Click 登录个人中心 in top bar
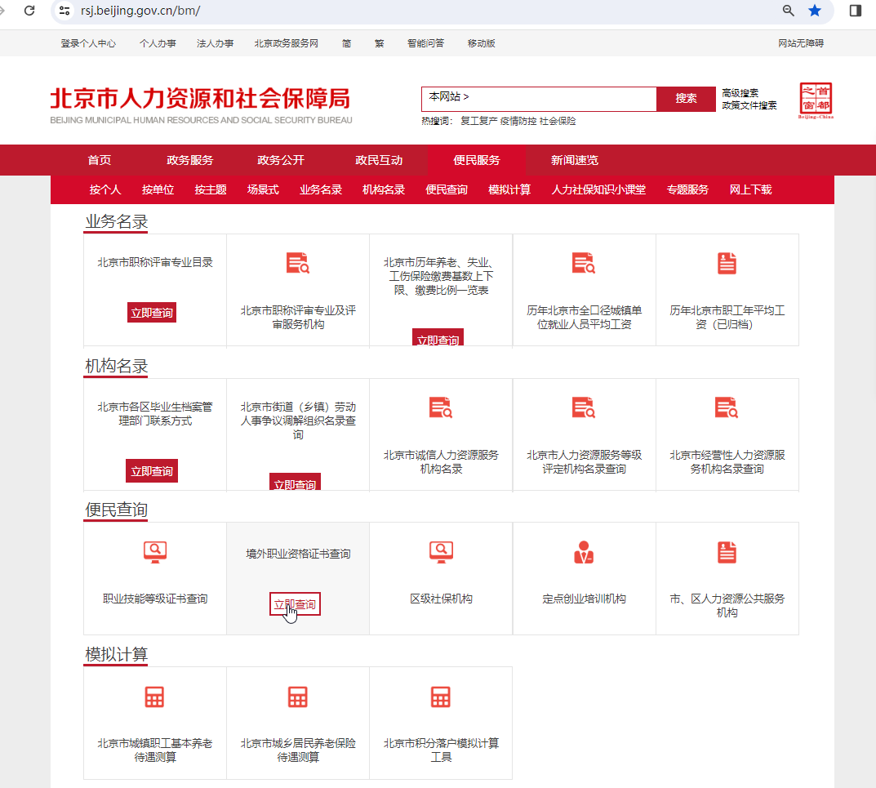The height and width of the screenshot is (788, 876). [88, 43]
